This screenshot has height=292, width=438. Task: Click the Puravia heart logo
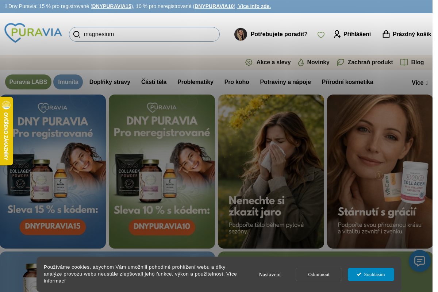(x=33, y=33)
